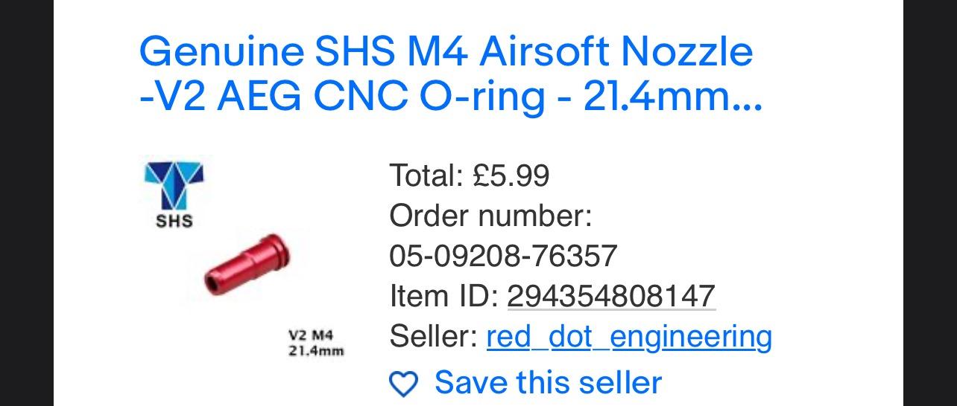Open the Genuine SHS M4 Airsoft Nozzle title
The width and height of the screenshot is (957, 406).
(446, 52)
